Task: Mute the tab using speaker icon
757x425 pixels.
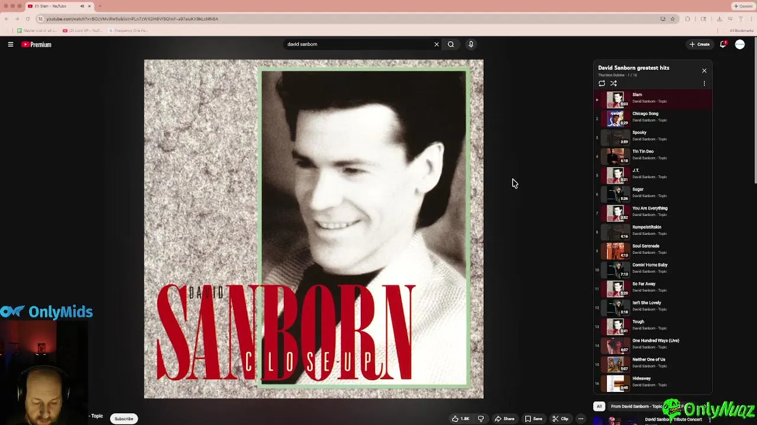Action: 82,6
